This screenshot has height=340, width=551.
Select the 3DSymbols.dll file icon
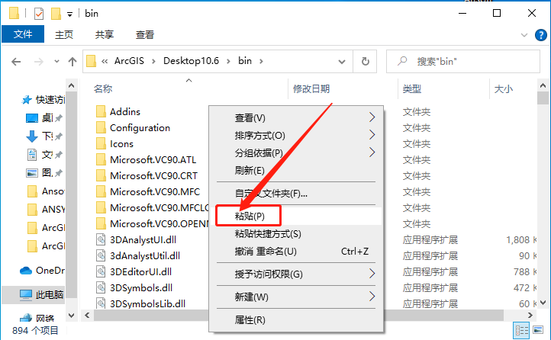tap(101, 288)
